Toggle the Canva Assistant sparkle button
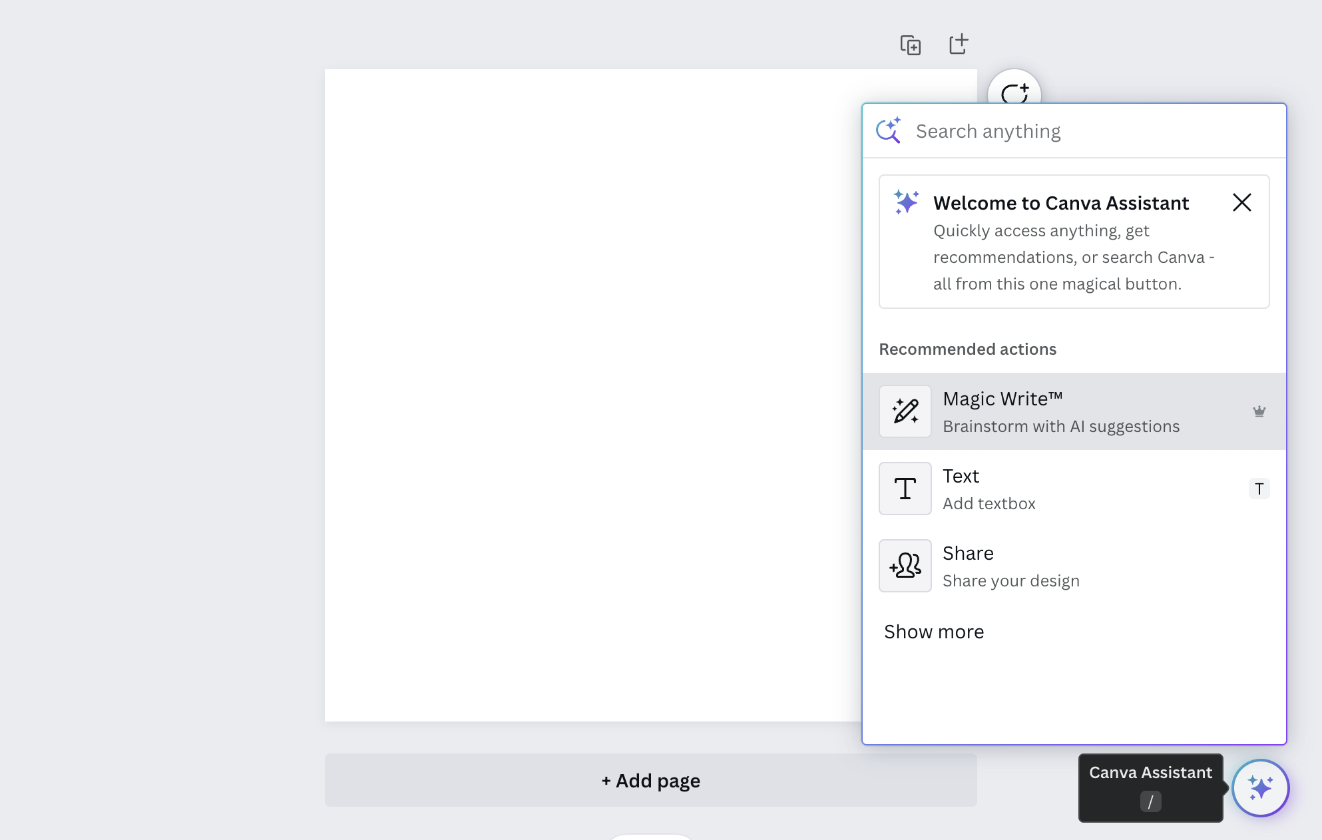 point(1260,788)
